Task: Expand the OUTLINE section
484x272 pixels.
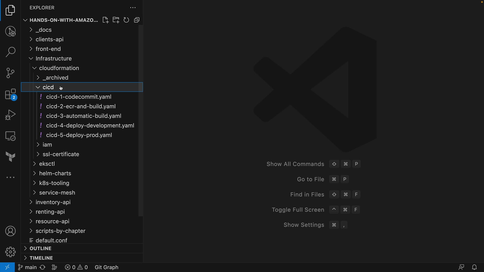Action: (x=40, y=248)
